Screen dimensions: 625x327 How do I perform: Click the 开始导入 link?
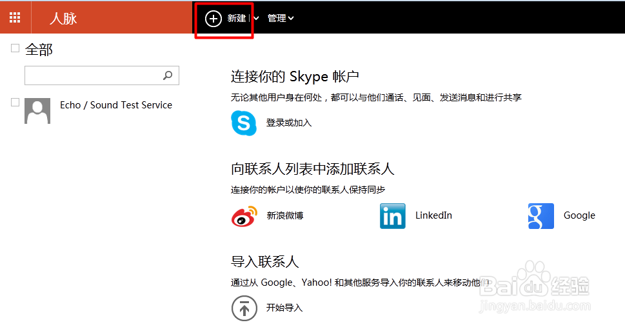tap(284, 308)
